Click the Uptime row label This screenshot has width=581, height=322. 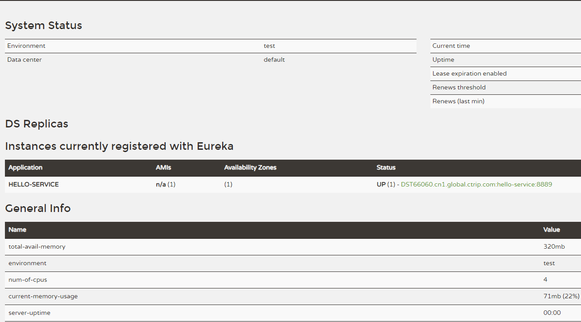pyautogui.click(x=443, y=59)
